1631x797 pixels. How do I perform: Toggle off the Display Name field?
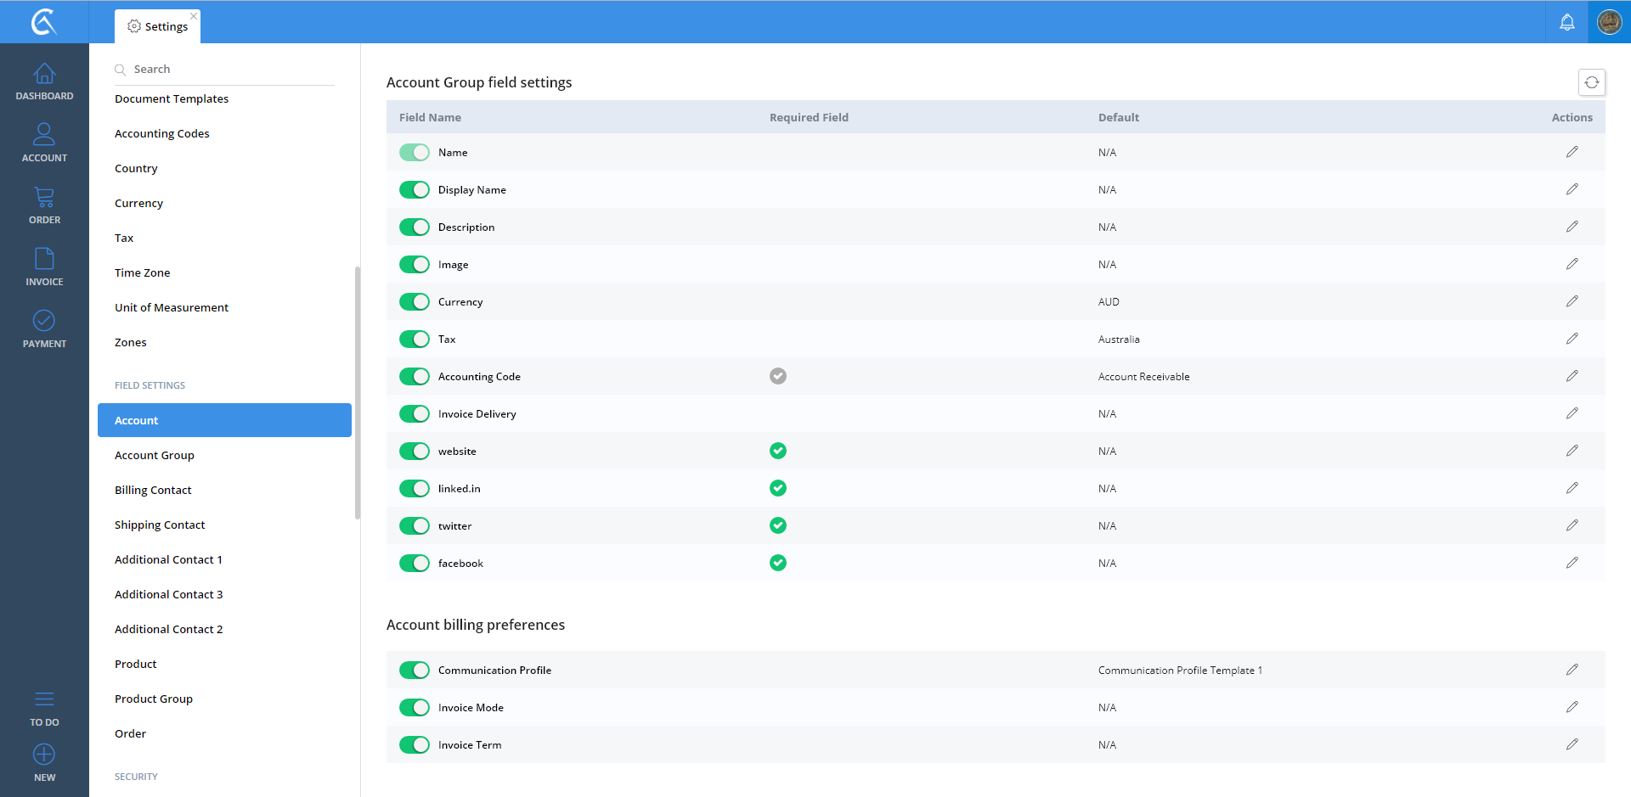click(415, 190)
